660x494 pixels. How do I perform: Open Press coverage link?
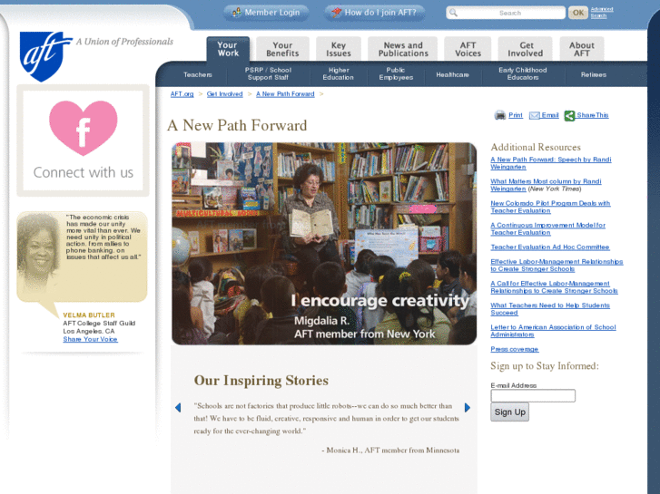[515, 349]
